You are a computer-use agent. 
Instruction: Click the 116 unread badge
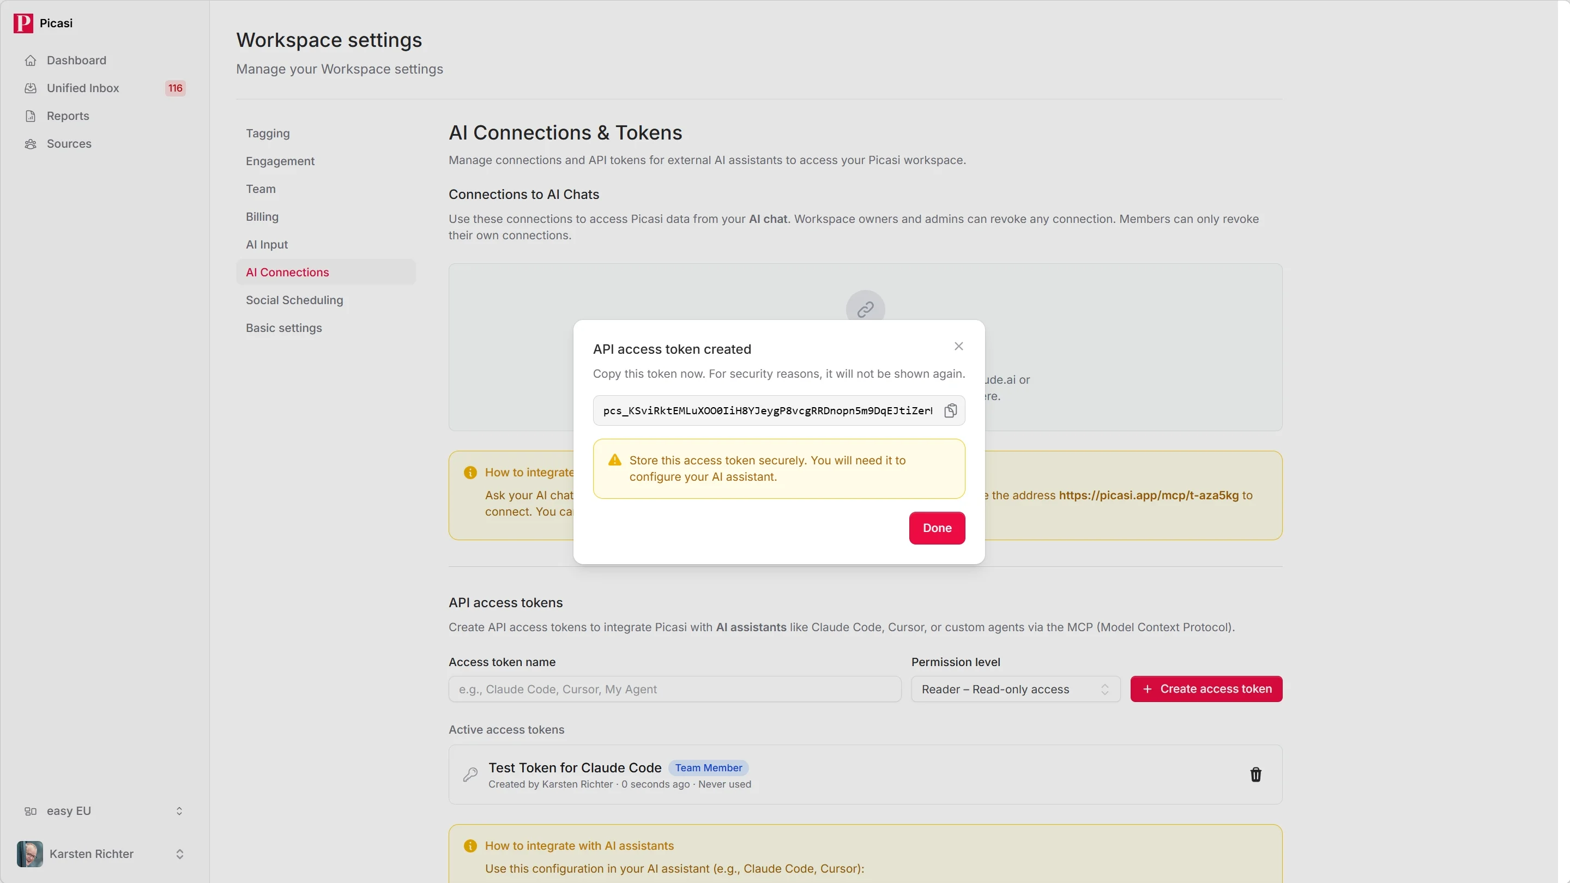coord(176,88)
